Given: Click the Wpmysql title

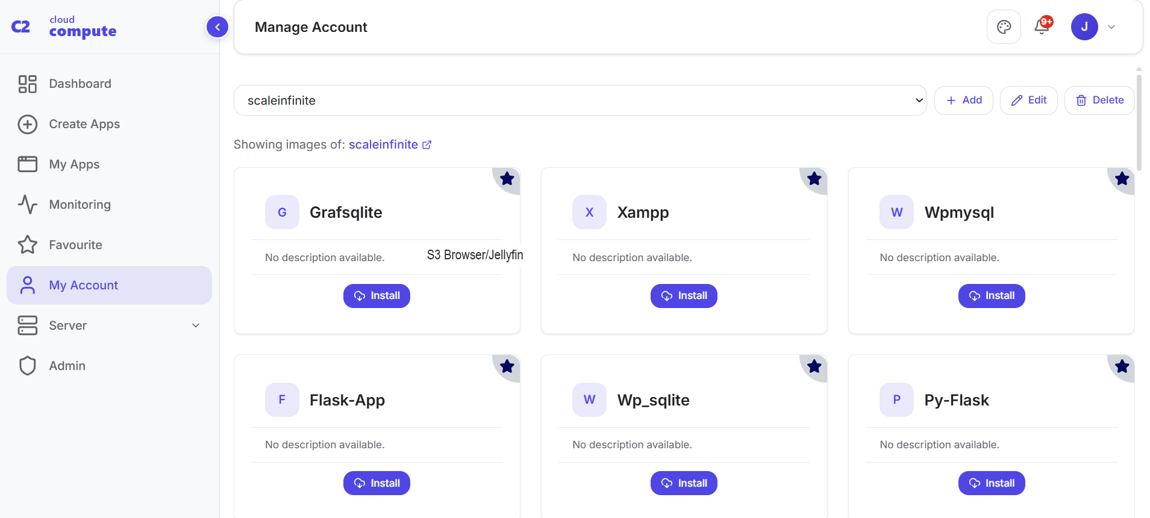Looking at the screenshot, I should pos(959,212).
